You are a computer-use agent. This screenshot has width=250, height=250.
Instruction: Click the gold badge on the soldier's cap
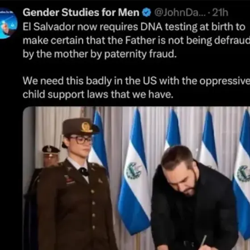[x=86, y=127]
